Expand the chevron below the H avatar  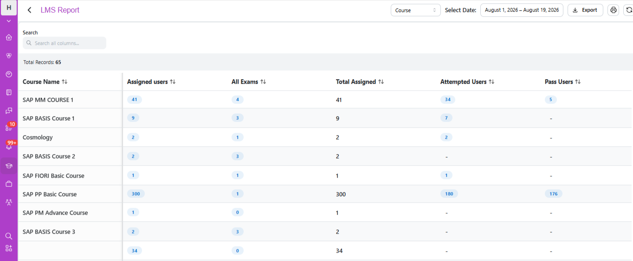point(9,21)
